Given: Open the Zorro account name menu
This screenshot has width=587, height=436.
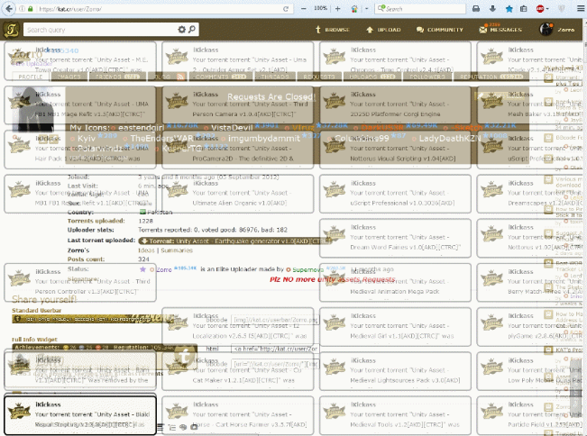Looking at the screenshot, I should tap(565, 30).
